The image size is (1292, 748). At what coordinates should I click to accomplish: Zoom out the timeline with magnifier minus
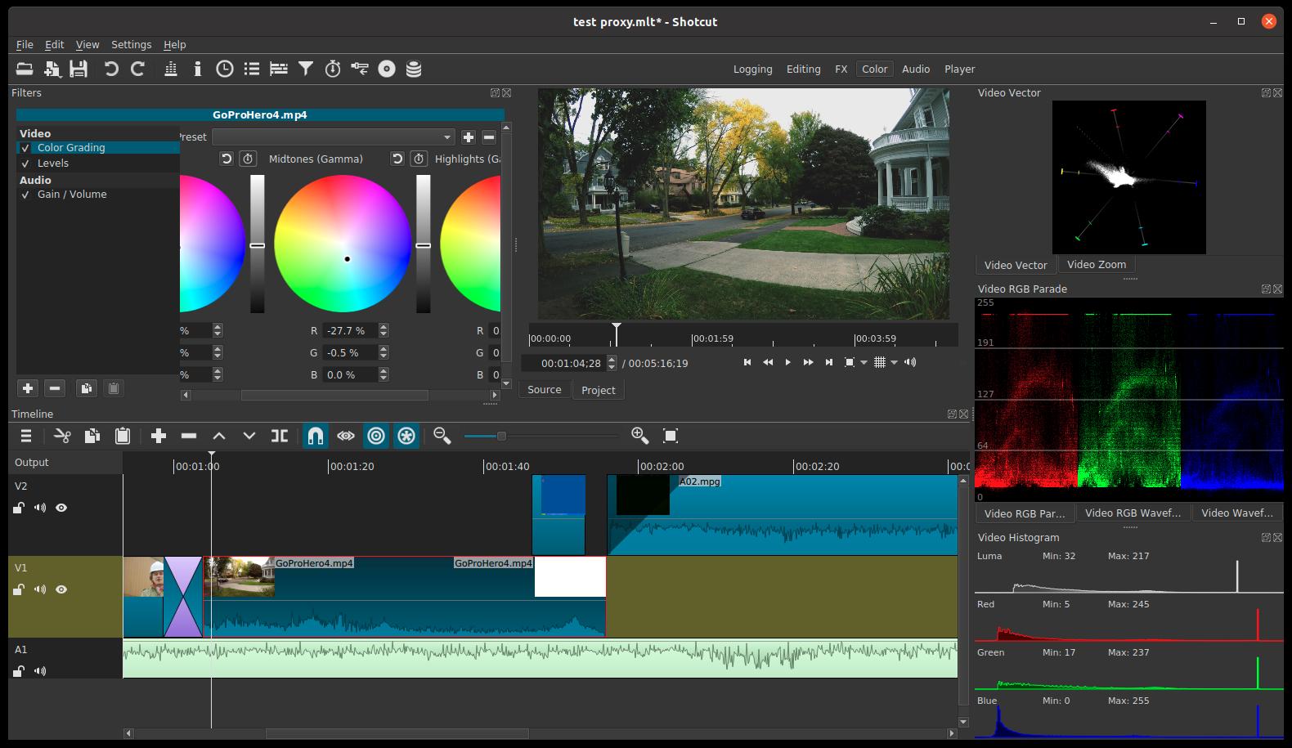point(442,436)
